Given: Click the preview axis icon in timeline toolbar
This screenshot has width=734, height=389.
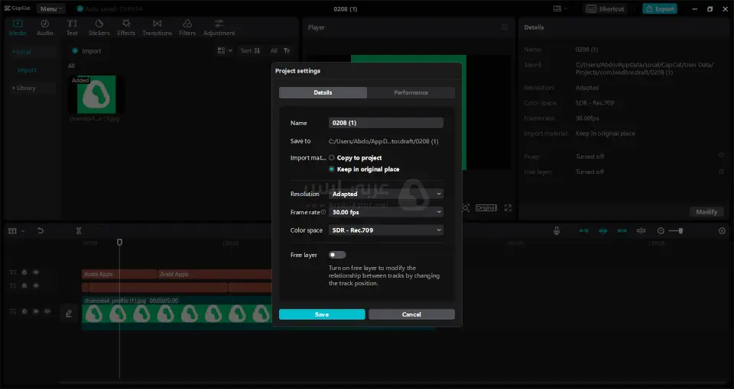Looking at the screenshot, I should [x=641, y=230].
